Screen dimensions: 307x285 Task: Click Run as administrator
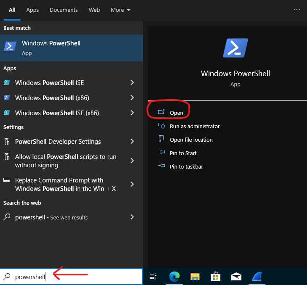point(195,127)
